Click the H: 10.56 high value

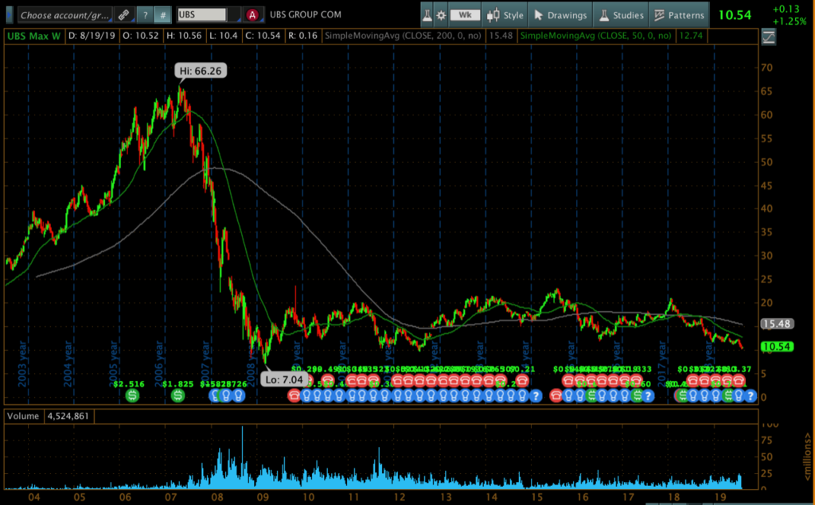point(184,36)
